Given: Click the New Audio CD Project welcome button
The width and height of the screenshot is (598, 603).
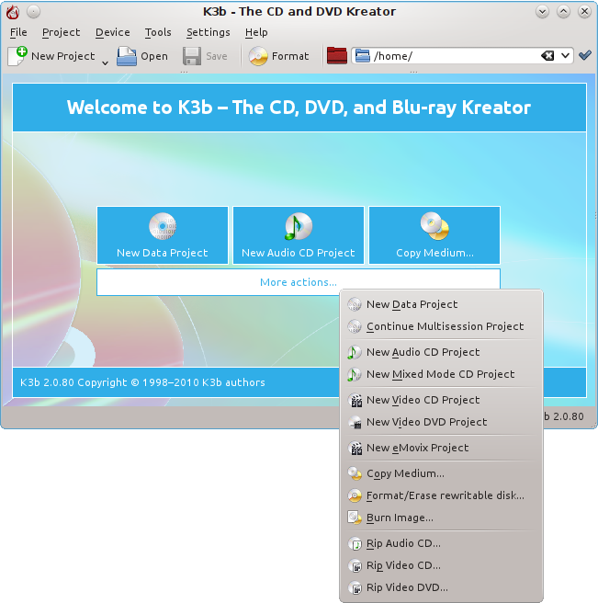Looking at the screenshot, I should [x=299, y=235].
